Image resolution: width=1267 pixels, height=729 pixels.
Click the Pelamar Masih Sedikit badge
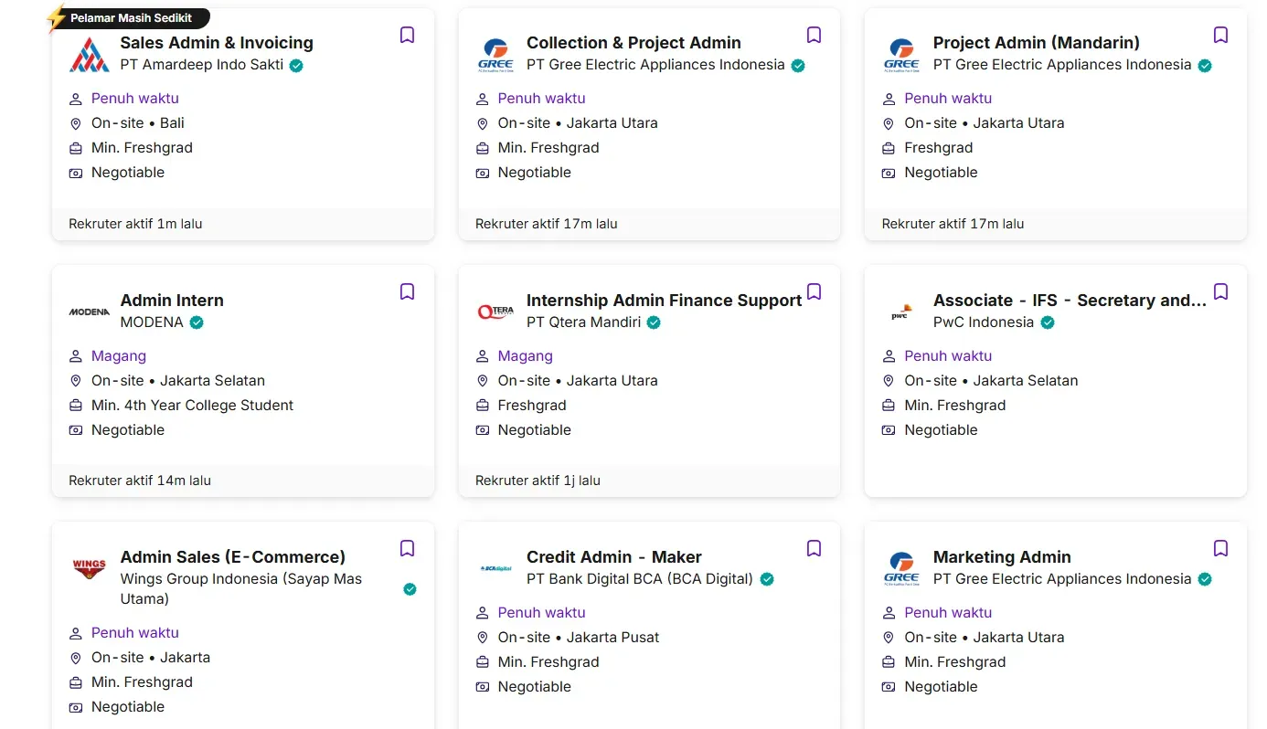131,17
